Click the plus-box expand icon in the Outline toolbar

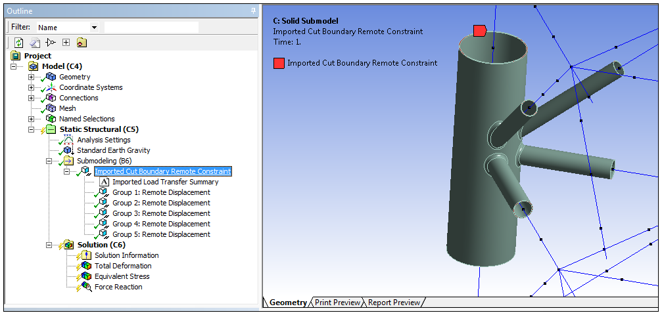point(66,43)
